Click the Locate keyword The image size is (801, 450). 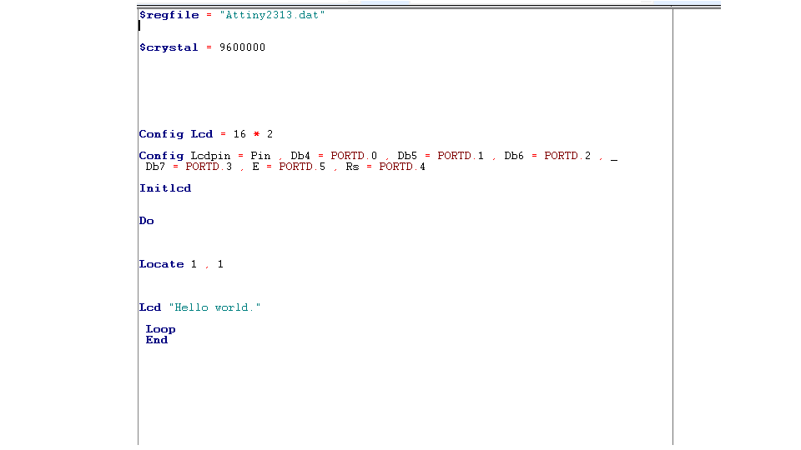tap(161, 264)
